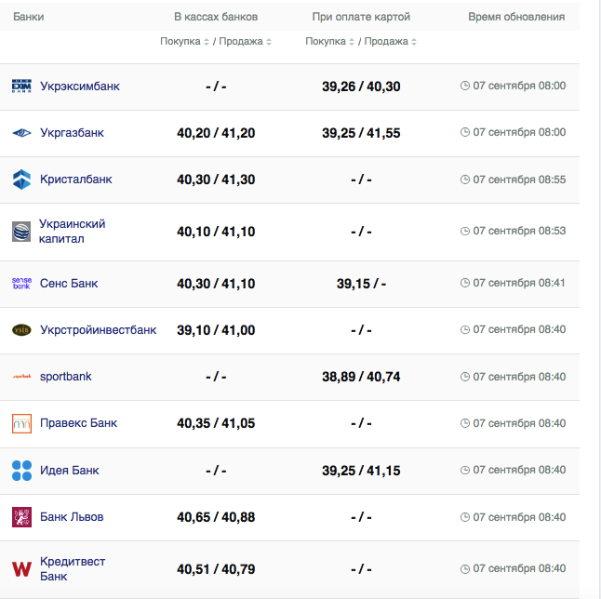The width and height of the screenshot is (601, 599).
Task: Click the Украинский капитал logo icon
Action: click(21, 232)
